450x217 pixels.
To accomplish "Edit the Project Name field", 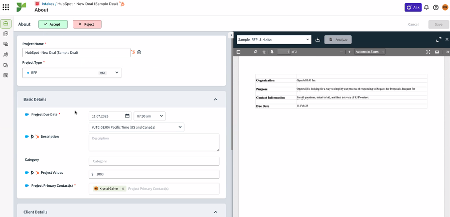I will tap(76, 53).
